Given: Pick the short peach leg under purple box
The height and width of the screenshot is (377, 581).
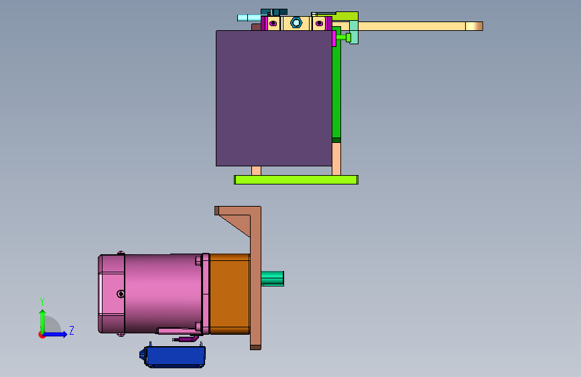Looking at the screenshot, I should click(256, 170).
